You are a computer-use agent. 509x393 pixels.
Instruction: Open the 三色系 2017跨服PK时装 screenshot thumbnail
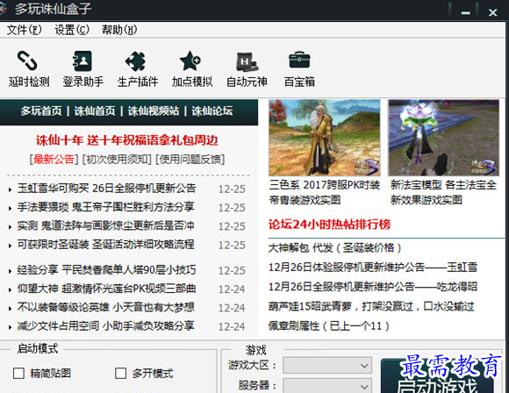point(325,138)
